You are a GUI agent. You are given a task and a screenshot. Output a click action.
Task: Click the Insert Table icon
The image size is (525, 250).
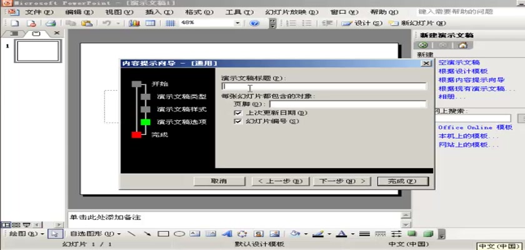tap(150, 23)
